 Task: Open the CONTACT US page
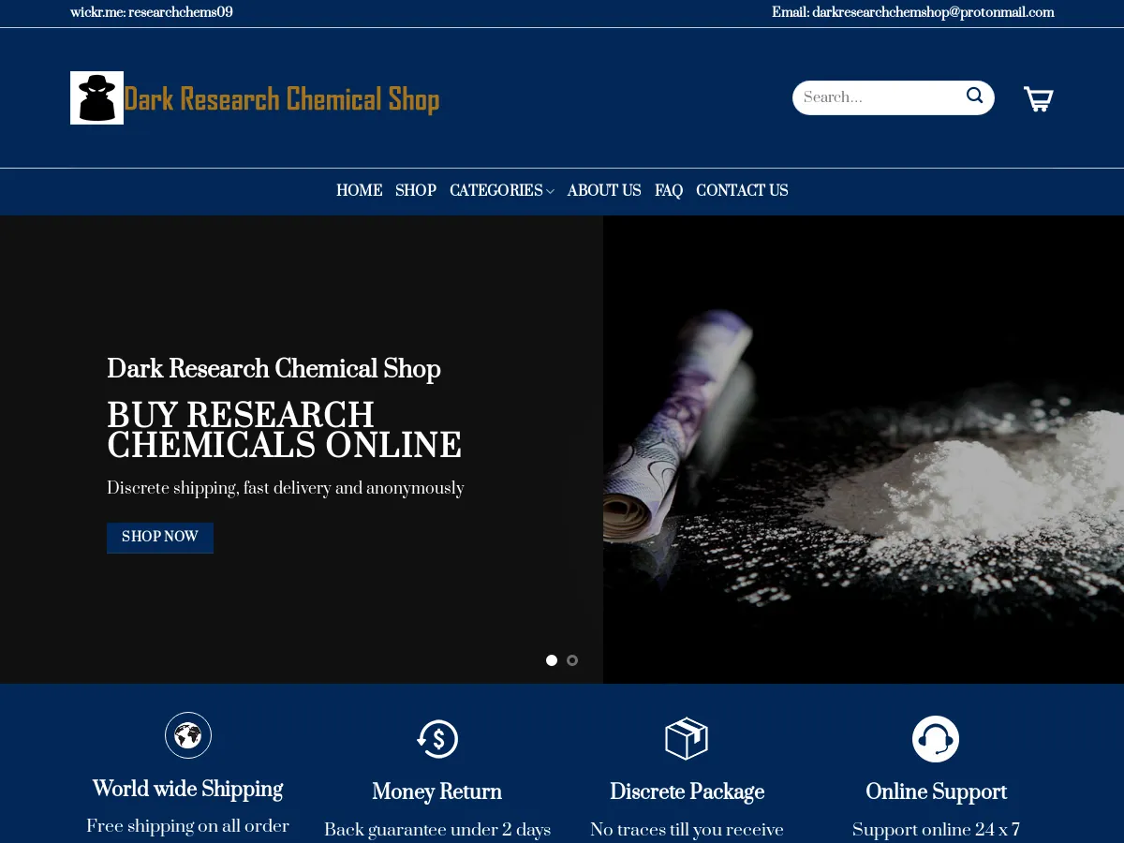click(x=742, y=190)
